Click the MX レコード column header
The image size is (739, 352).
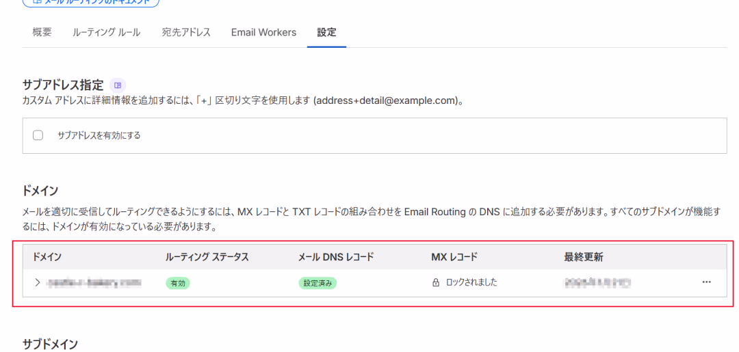tap(454, 257)
